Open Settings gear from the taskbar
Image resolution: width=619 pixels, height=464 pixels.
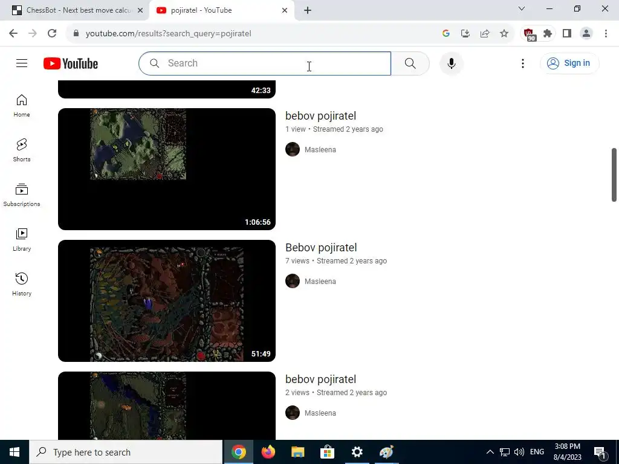click(x=357, y=452)
